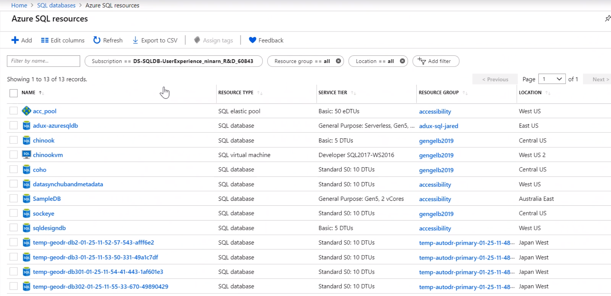Toggle the select-all header checkbox
This screenshot has width=611, height=296.
click(14, 93)
